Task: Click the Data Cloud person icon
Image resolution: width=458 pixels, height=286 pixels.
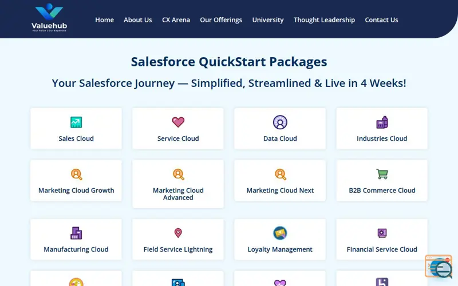Action: (x=280, y=122)
